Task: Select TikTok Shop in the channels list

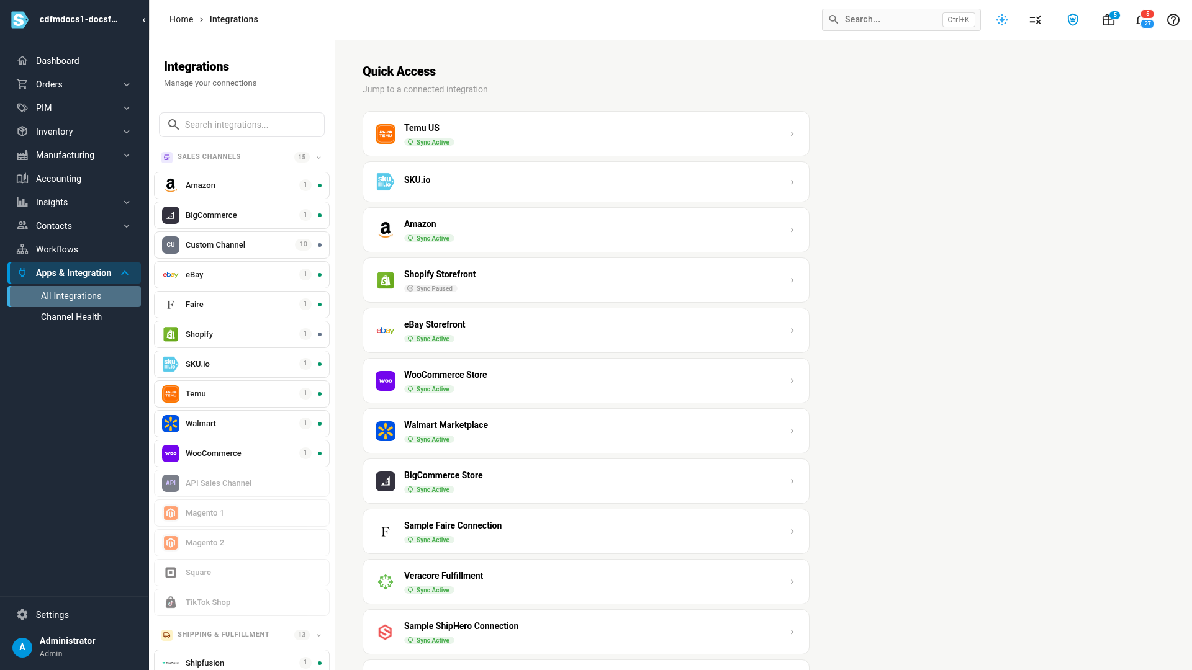Action: pos(242,602)
